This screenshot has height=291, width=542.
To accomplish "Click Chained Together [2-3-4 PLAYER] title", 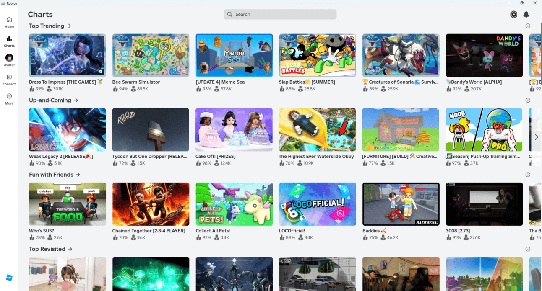I will tap(149, 231).
